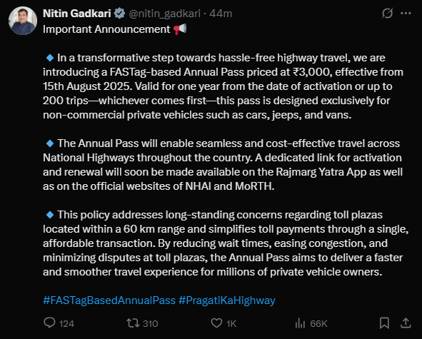Click the share upload arrow icon
The image size is (422, 339).
pyautogui.click(x=406, y=323)
